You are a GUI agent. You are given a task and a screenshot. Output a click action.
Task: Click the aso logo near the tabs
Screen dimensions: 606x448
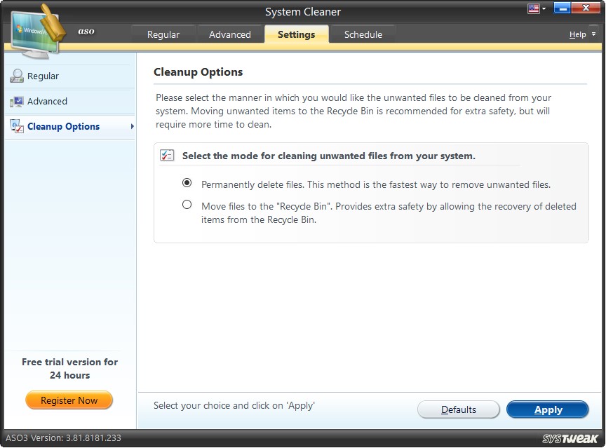point(85,32)
